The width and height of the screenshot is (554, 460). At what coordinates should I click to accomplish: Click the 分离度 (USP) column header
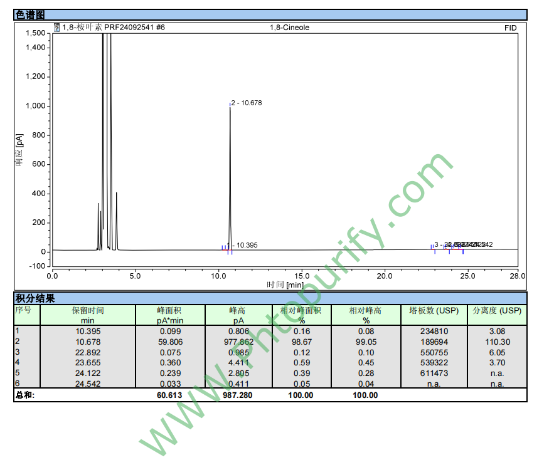click(x=497, y=311)
